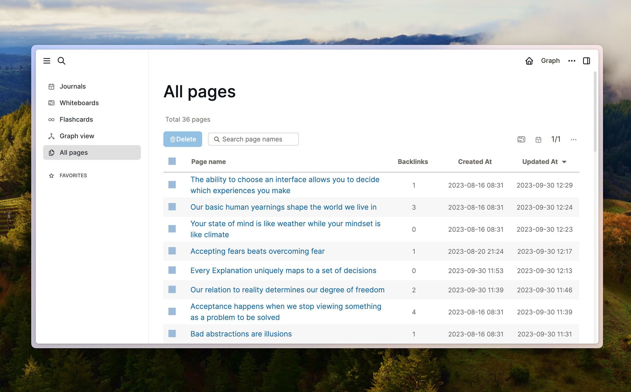The image size is (631, 392).
Task: Expand the toolbar overflow options ellipsis
Action: (573, 139)
